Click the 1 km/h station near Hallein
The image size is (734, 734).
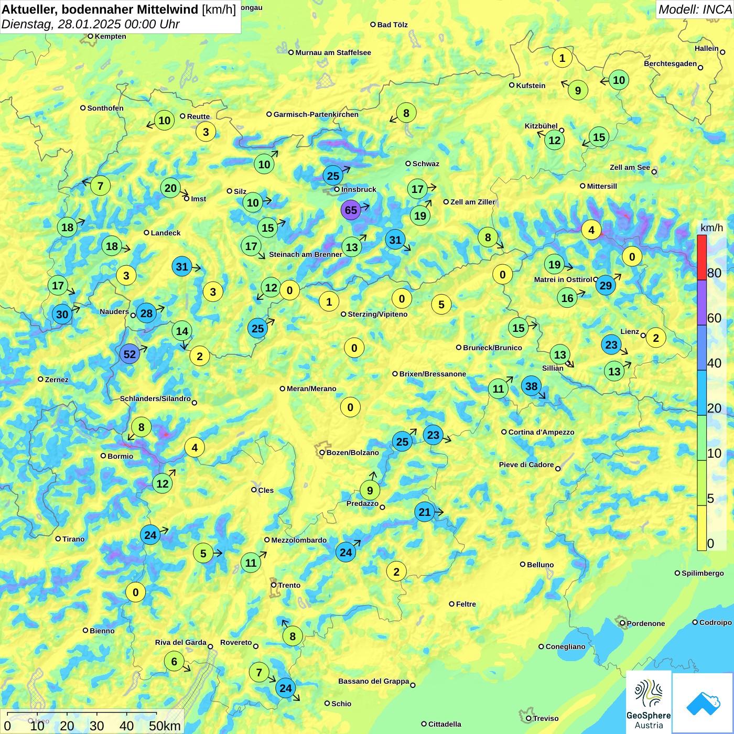[562, 58]
